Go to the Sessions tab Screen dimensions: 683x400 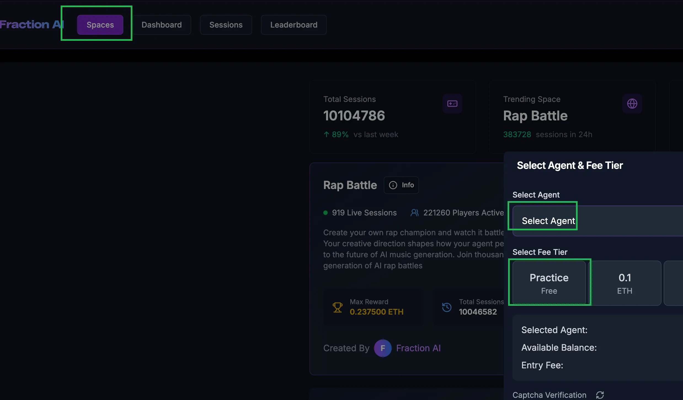(226, 25)
